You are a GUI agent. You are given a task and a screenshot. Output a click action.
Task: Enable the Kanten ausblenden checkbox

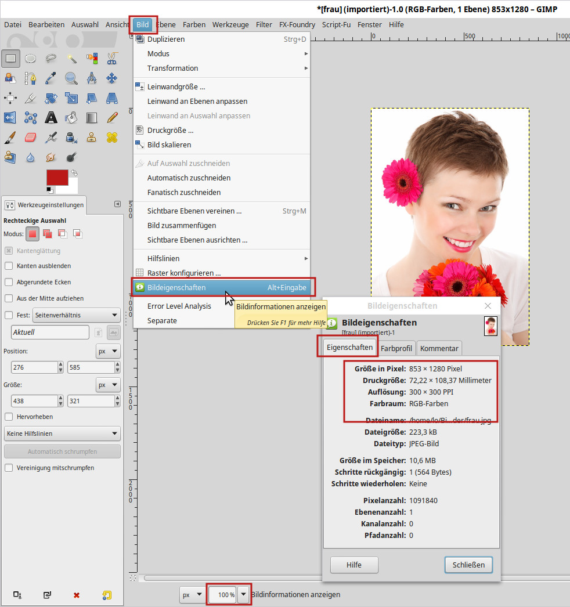tap(9, 266)
